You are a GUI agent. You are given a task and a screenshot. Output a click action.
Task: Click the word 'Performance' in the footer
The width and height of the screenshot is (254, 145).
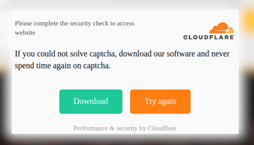[90, 128]
